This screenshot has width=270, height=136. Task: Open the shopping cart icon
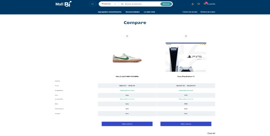pos(205,4)
